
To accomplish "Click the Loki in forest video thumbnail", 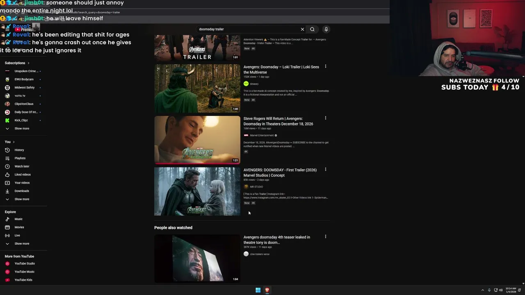I will pos(197,88).
